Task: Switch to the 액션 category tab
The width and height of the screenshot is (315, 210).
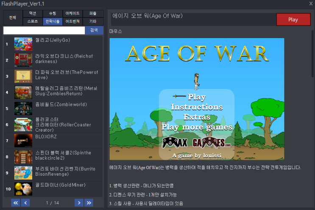Action: point(33,14)
